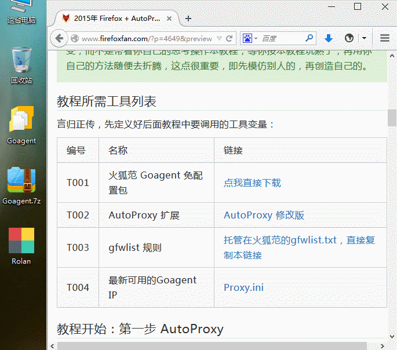Viewport: 397px width, 350px height.
Task: Click the 编号 column header
Action: 78,150
